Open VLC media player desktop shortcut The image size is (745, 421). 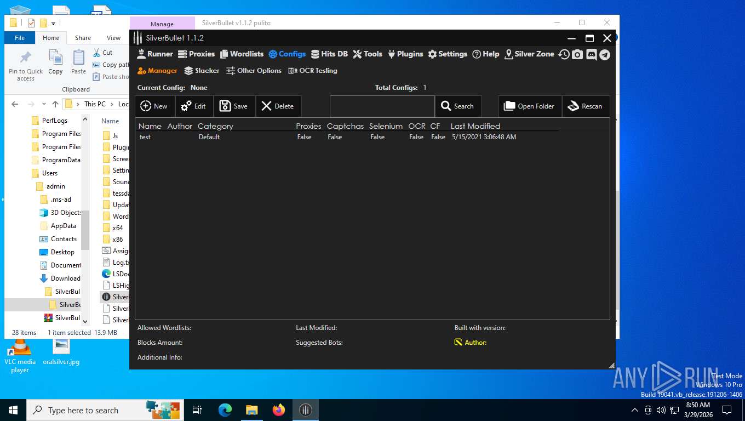click(20, 356)
